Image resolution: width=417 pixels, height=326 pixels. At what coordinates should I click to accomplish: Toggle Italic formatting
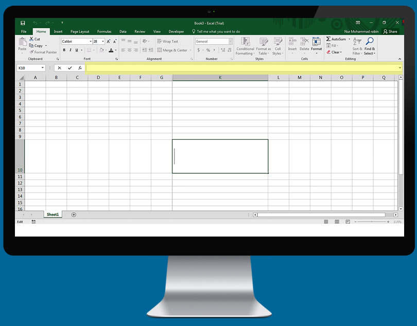pos(71,50)
